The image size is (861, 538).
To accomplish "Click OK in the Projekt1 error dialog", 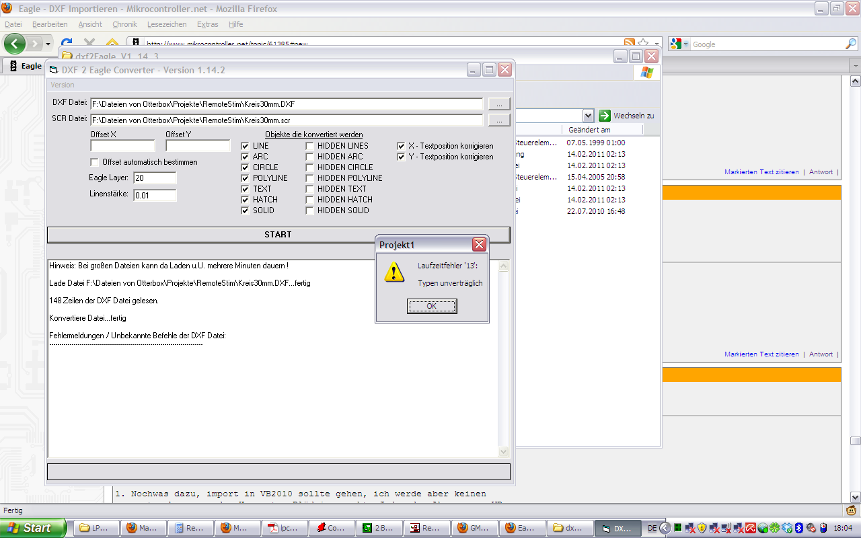I will (x=432, y=306).
